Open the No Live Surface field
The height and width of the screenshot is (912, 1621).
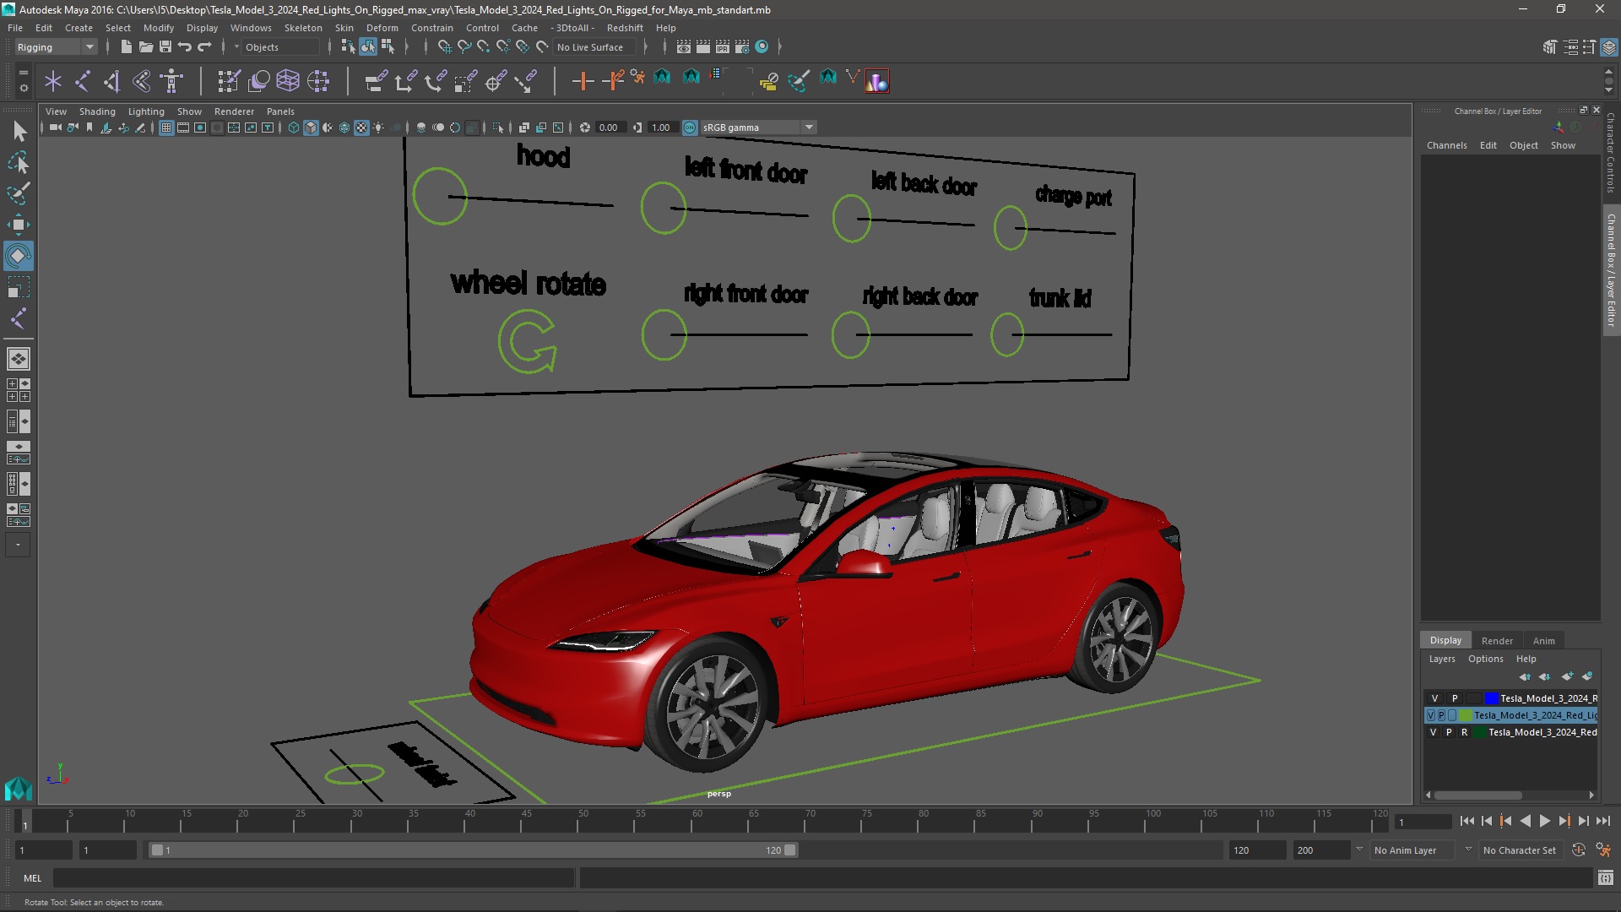coord(594,47)
